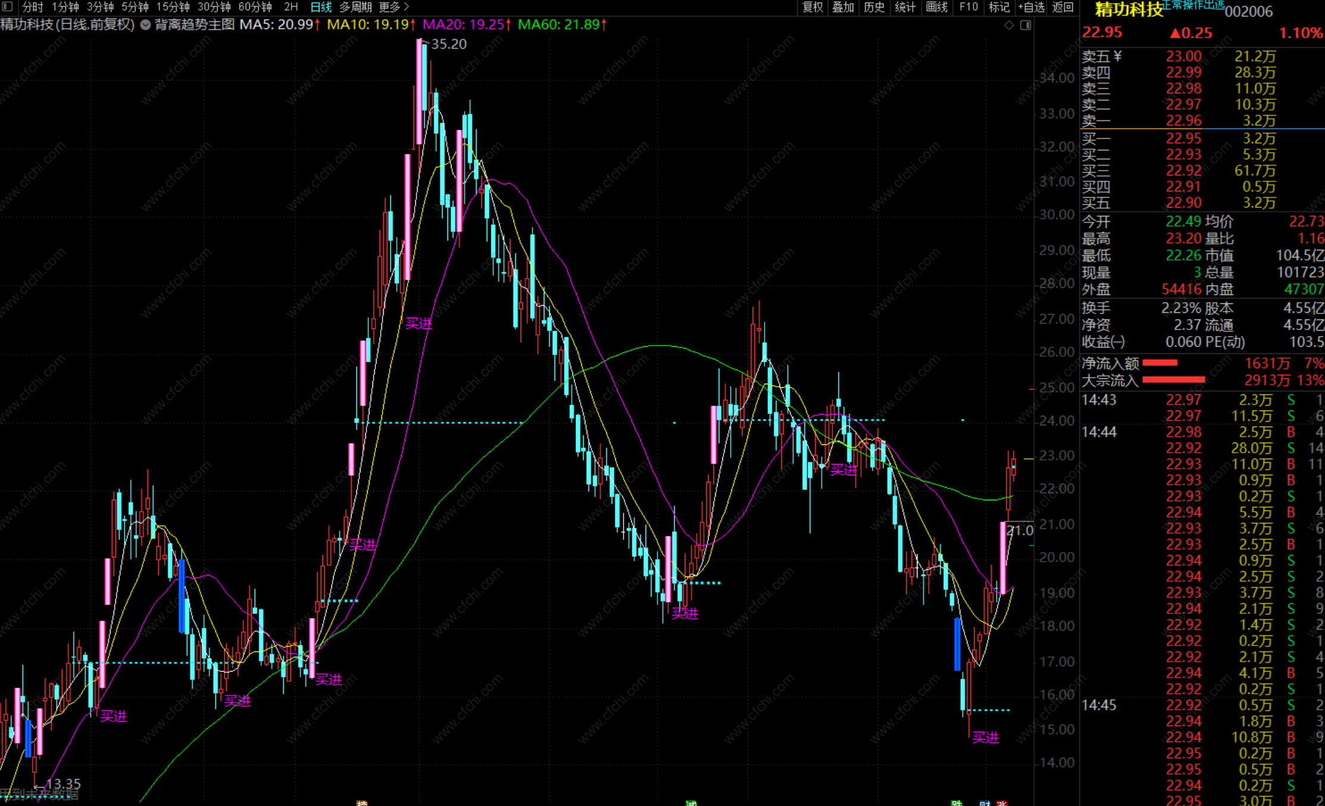The height and width of the screenshot is (806, 1325).
Task: Toggle the right panel layout icon
Action: click(x=1026, y=25)
